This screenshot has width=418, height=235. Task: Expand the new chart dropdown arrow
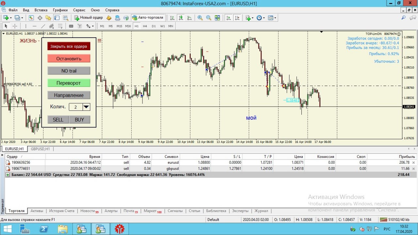[x=11, y=18]
